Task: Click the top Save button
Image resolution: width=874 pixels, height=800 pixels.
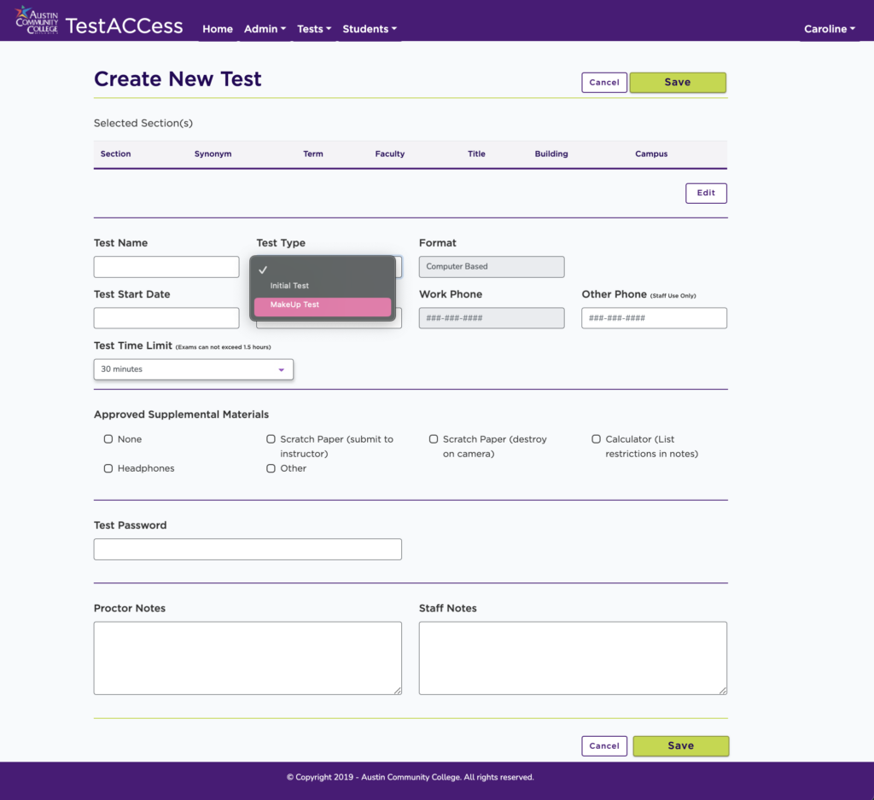Action: [x=677, y=82]
